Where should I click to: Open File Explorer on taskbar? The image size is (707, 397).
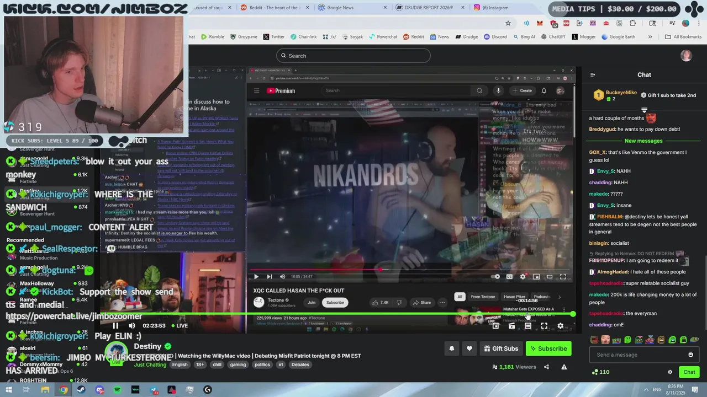pos(45,390)
